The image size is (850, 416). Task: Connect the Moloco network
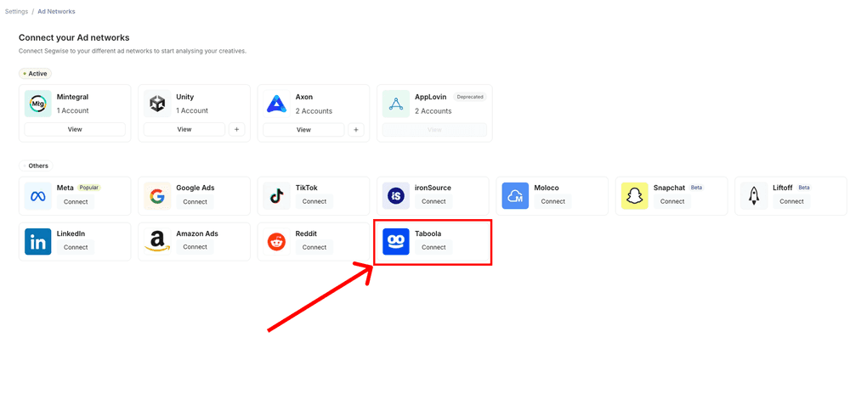tap(552, 201)
